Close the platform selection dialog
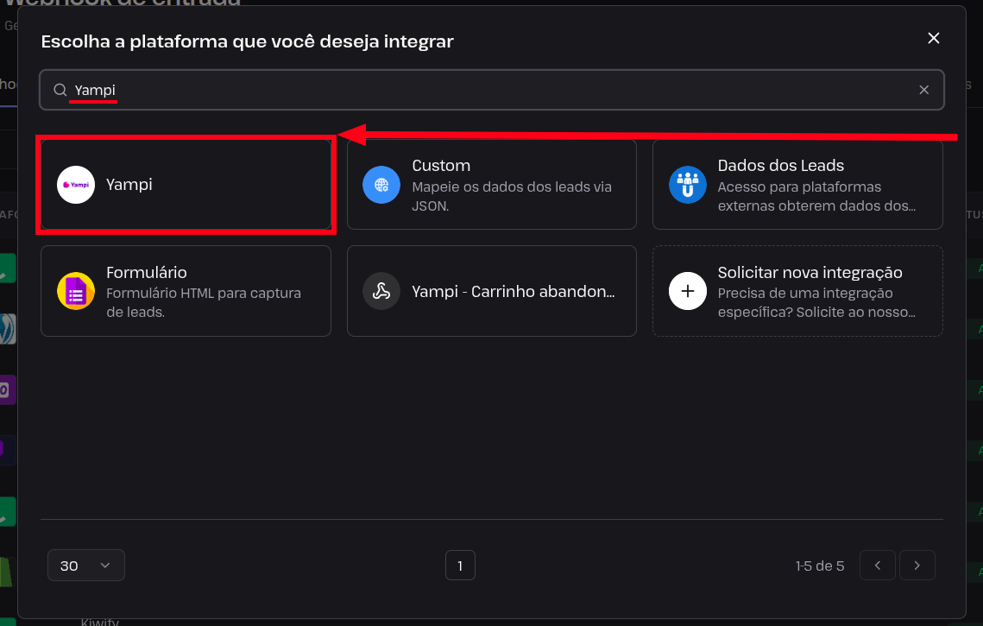The height and width of the screenshot is (626, 983). click(x=934, y=38)
